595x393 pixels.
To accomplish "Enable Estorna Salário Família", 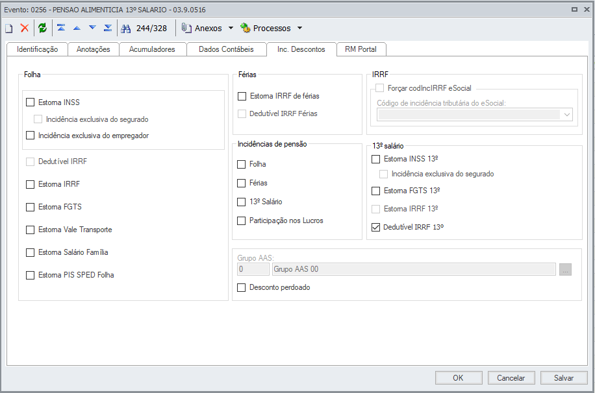I will pyautogui.click(x=31, y=252).
